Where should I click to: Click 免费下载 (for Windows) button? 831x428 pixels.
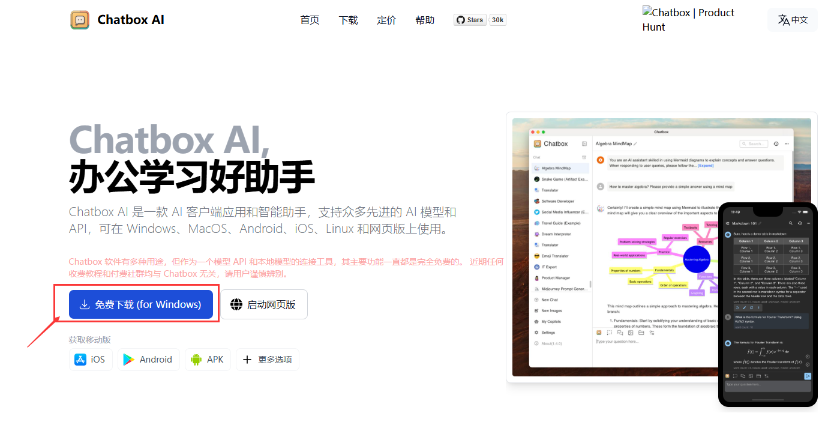(x=141, y=304)
